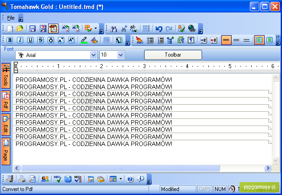This screenshot has height=195, width=282.
Task: Click the orange blocks icon with green arrows
Action: 88,28
